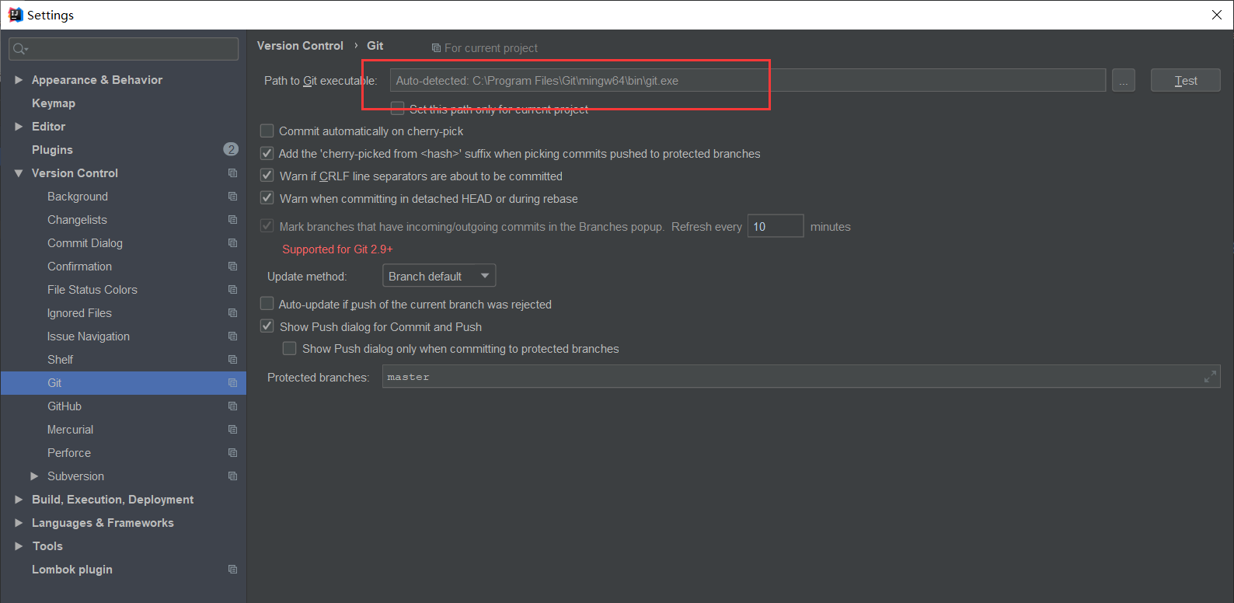Enable Auto-update if push was rejected
This screenshot has width=1234, height=603.
tap(267, 304)
